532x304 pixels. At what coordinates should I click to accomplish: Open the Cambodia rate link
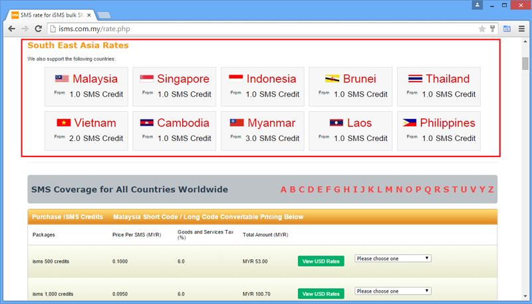(184, 123)
